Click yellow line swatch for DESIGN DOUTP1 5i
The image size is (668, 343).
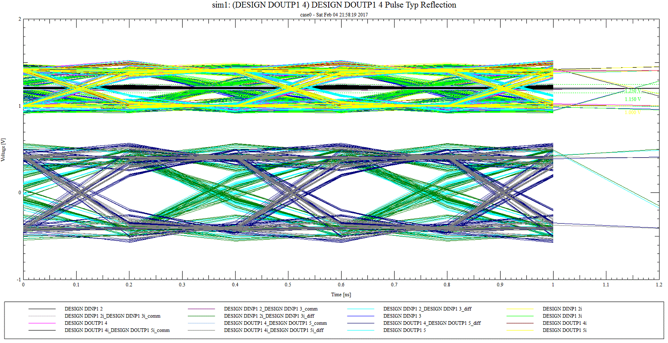click(521, 330)
